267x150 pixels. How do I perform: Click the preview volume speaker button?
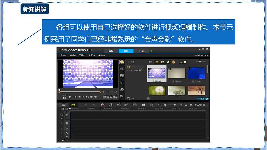tap(96, 97)
